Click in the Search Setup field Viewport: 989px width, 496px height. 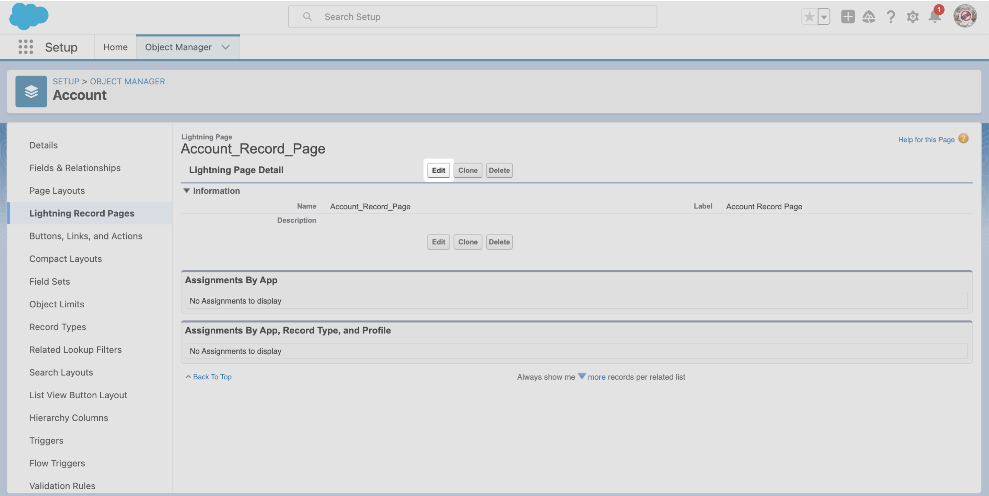tap(472, 16)
